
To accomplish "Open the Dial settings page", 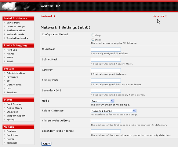I will tap(9, 89).
